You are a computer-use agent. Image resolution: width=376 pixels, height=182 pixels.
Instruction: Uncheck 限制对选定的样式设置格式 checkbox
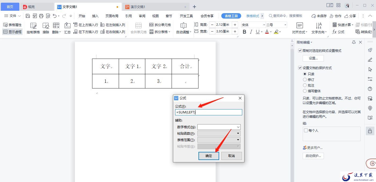click(300, 51)
